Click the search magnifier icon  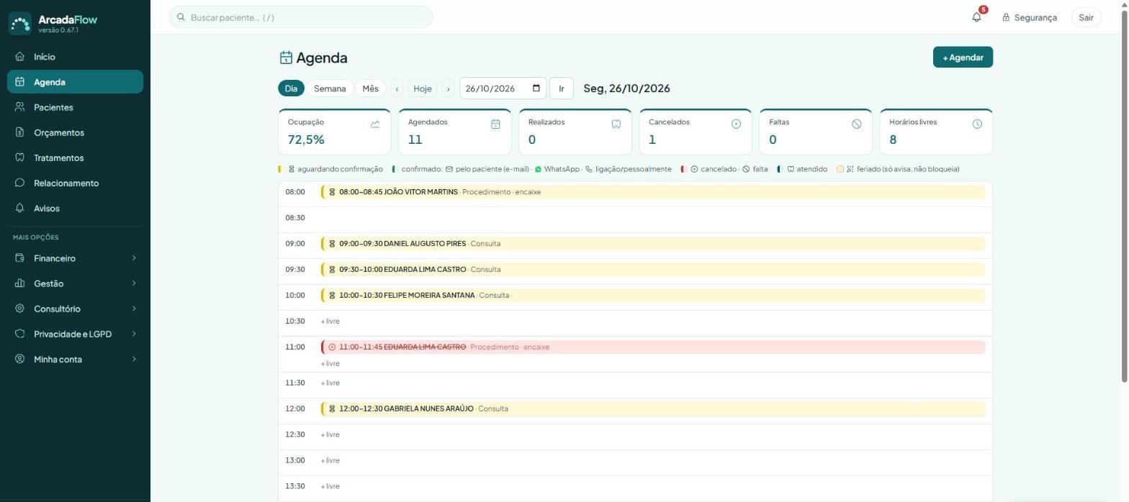(x=181, y=17)
